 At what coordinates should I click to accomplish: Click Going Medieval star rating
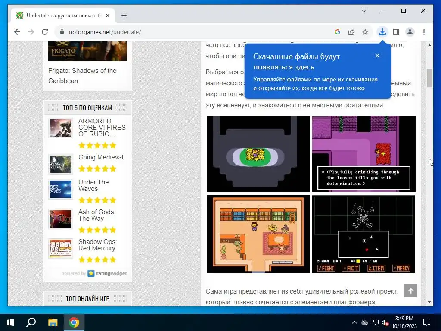pos(97,169)
